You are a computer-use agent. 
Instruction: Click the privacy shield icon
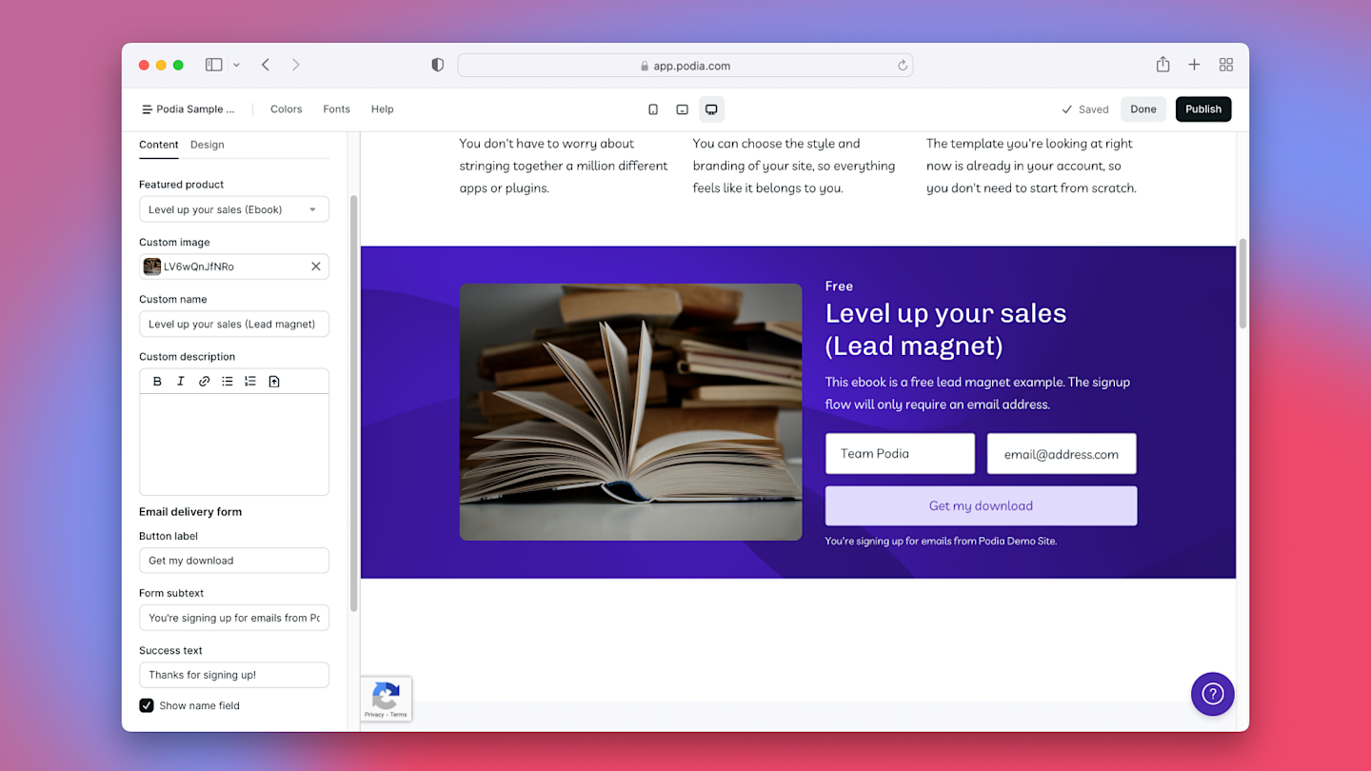438,65
